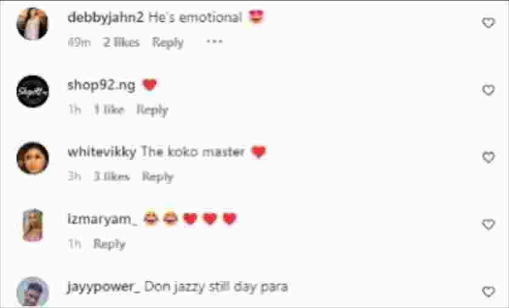Visit the debbyjahn2 username link
Viewport: 509px width, 308px height.
[105, 18]
